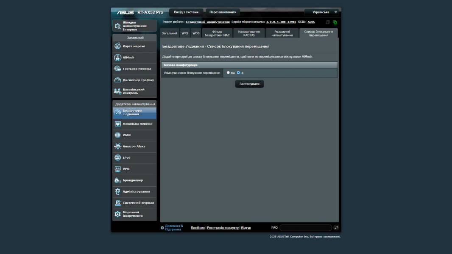Viewport: 452px width, 254px height.
Task: Click the FAQ search input field
Action: click(x=305, y=228)
